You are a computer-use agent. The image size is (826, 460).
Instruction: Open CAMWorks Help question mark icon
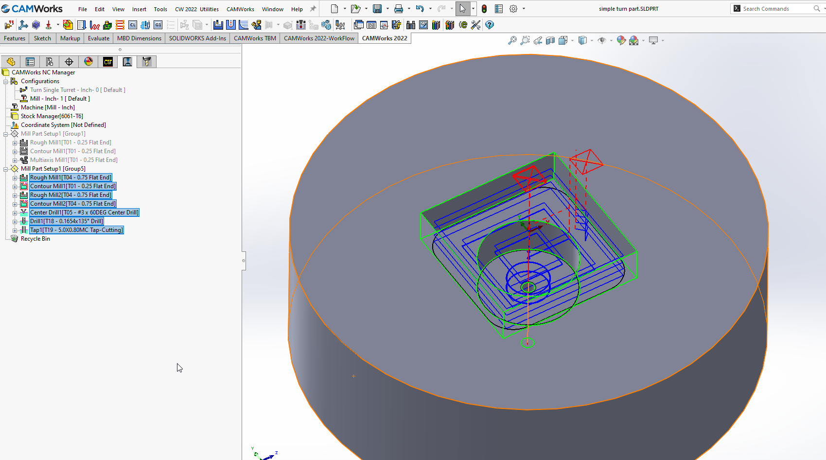(490, 25)
